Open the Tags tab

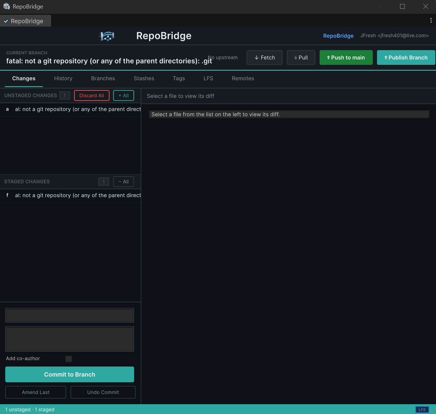(x=179, y=79)
